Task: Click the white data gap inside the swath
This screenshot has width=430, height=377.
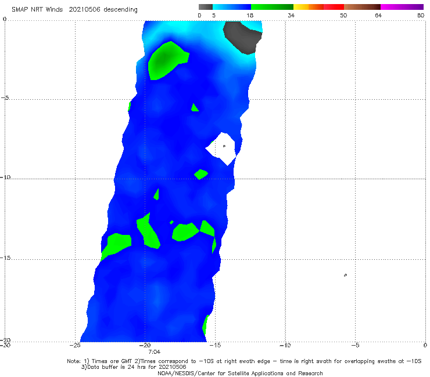Action: coord(221,148)
